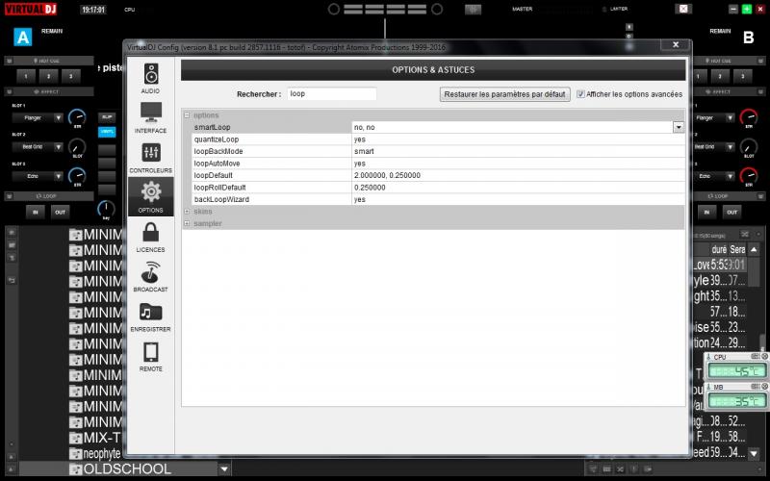The width and height of the screenshot is (770, 481).
Task: Toggle the VINYL mode button
Action: click(107, 132)
